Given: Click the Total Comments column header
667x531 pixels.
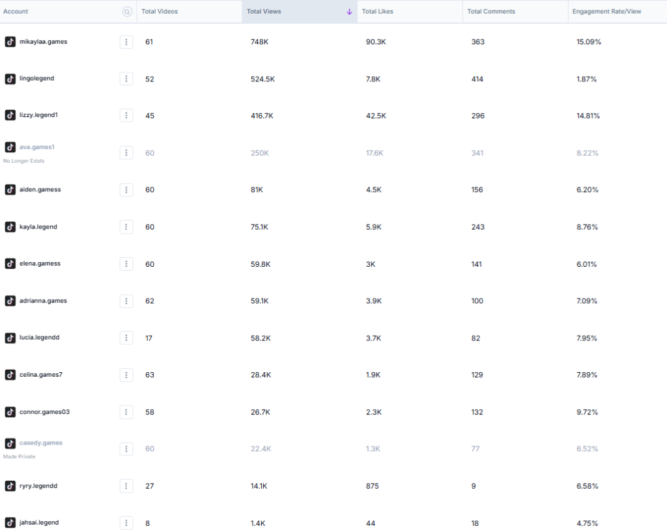Looking at the screenshot, I should (491, 12).
